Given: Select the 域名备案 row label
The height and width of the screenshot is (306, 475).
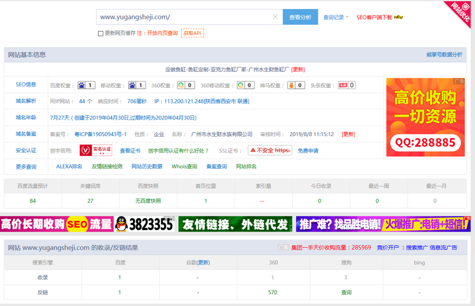Looking at the screenshot, I should pyautogui.click(x=26, y=134).
